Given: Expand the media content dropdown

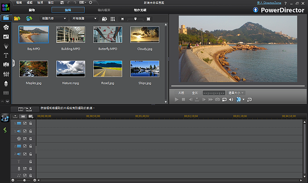Looking at the screenshot, I should point(53,18).
